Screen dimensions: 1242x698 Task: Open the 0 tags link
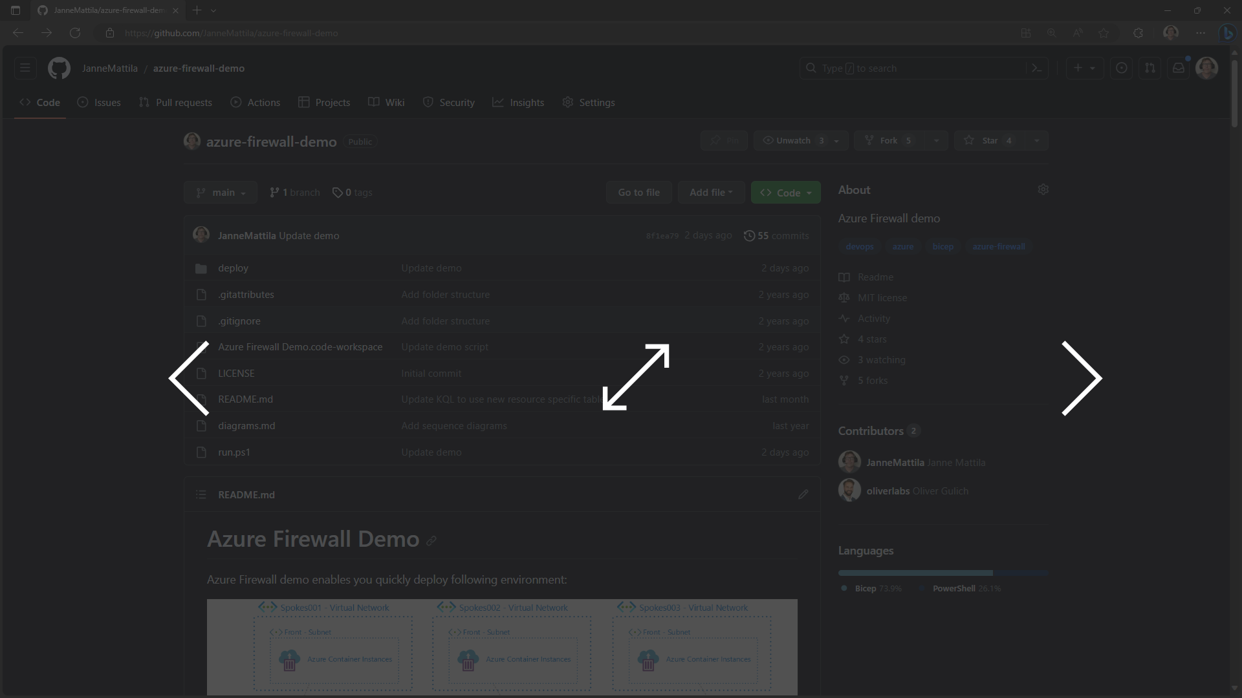(x=353, y=193)
